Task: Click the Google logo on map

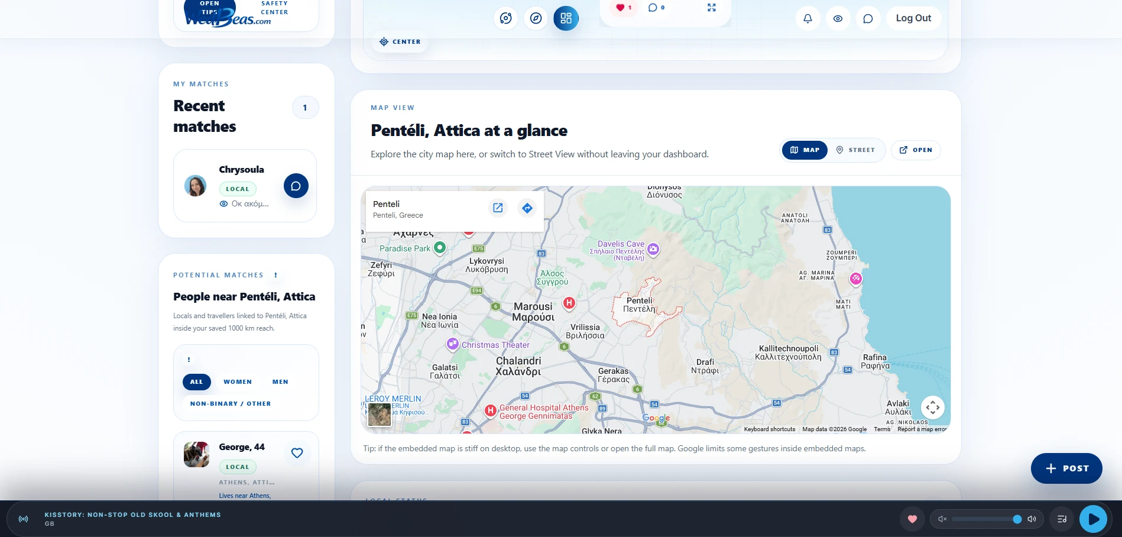Action: (656, 418)
